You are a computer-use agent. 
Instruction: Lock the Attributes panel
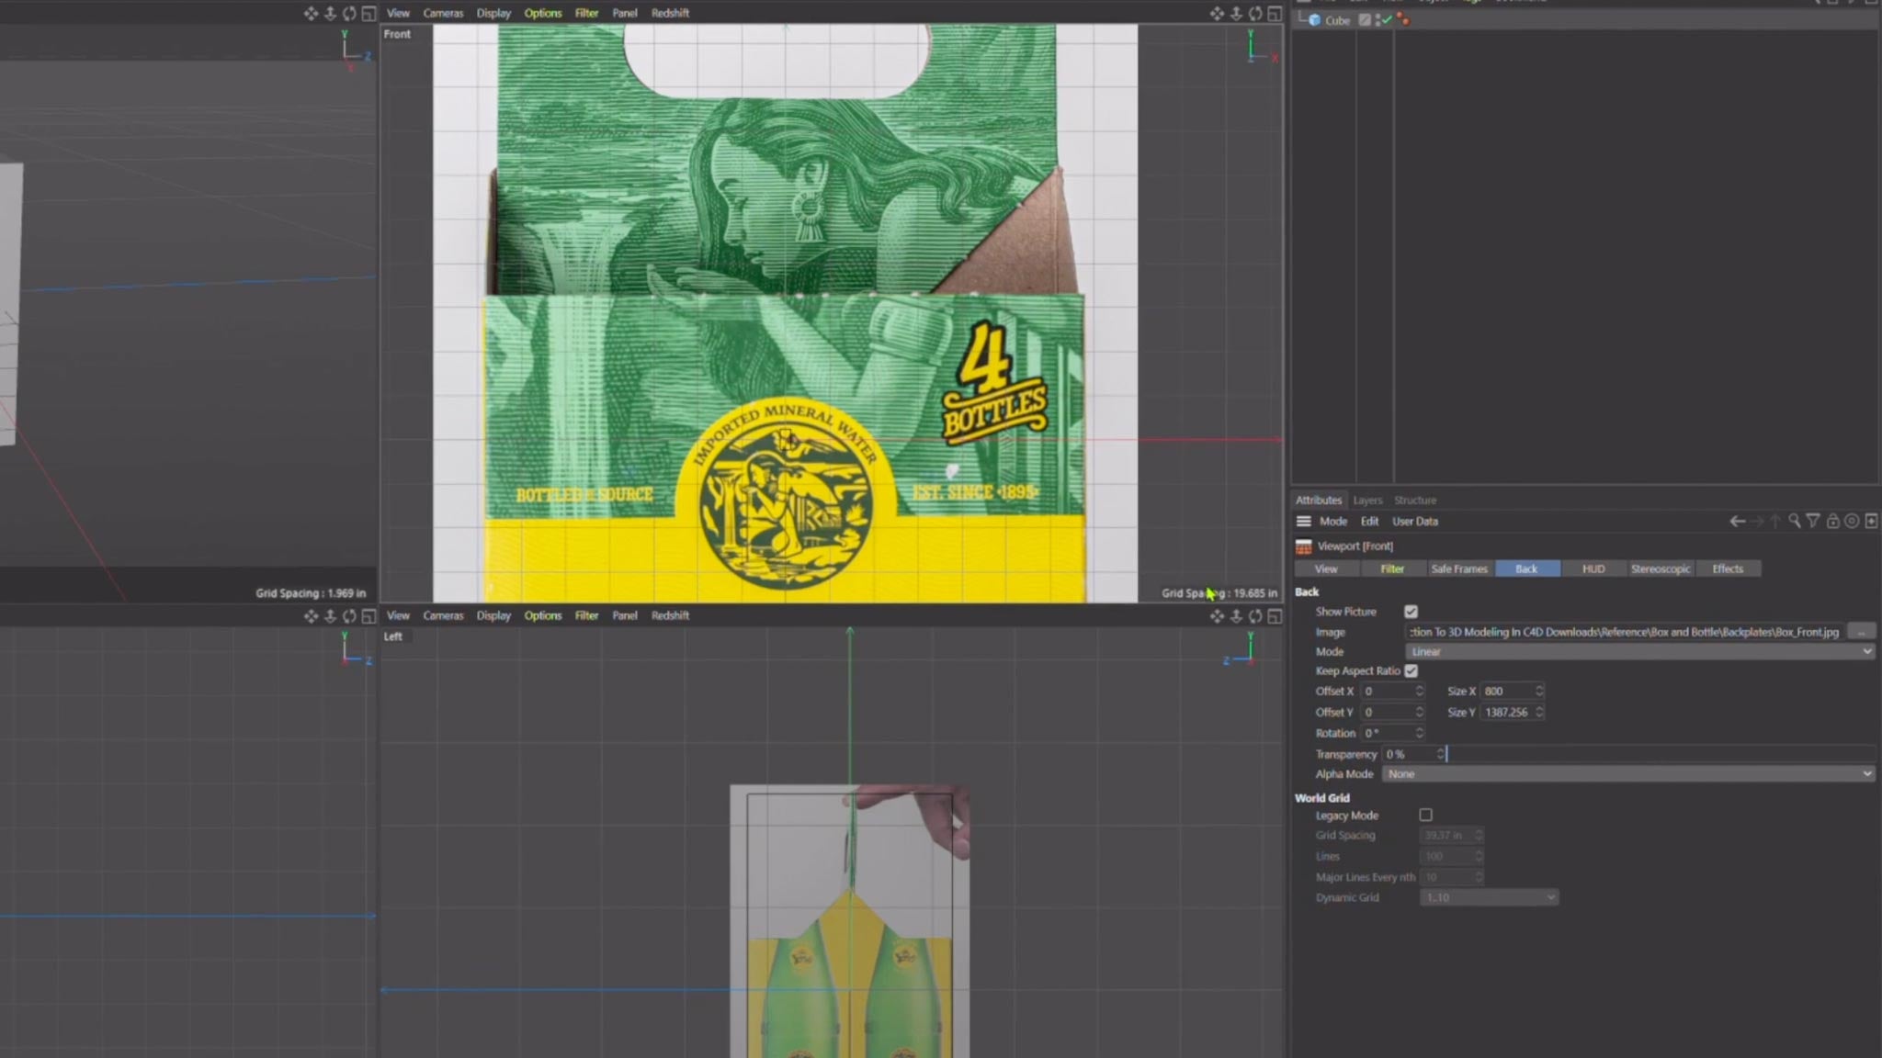1831,521
